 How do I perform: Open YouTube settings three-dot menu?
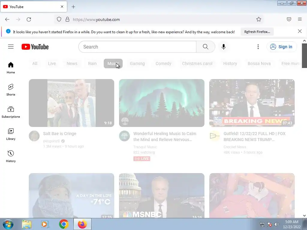(x=258, y=47)
